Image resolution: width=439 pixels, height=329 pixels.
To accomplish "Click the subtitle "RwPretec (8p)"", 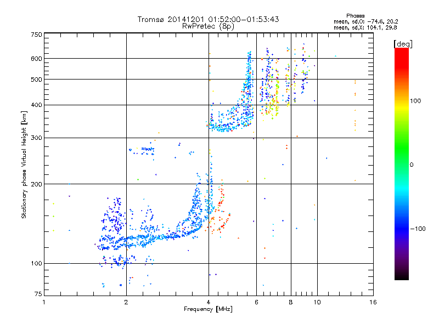I will pos(209,26).
